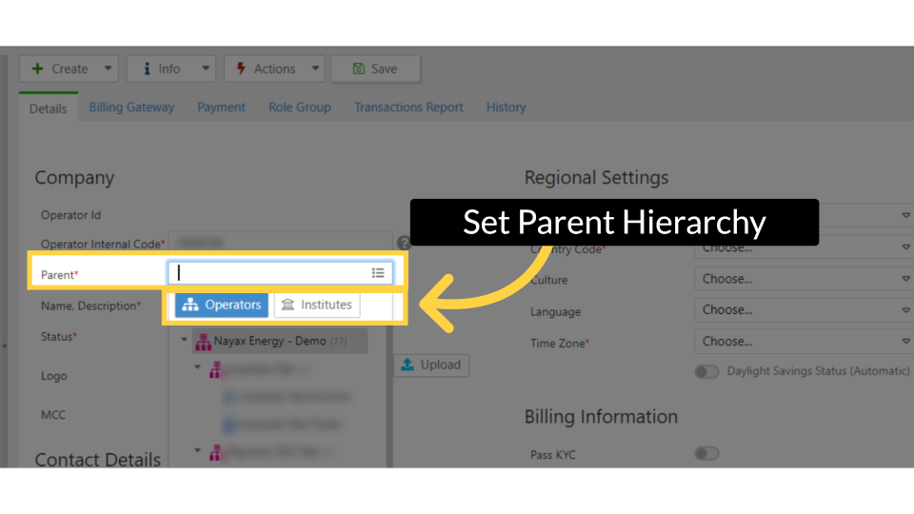914x514 pixels.
Task: Click the list icon in Parent field
Action: click(x=378, y=273)
